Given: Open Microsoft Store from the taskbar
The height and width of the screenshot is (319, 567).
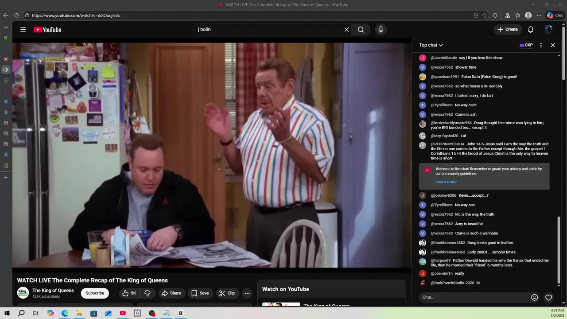Looking at the screenshot, I should [94, 313].
